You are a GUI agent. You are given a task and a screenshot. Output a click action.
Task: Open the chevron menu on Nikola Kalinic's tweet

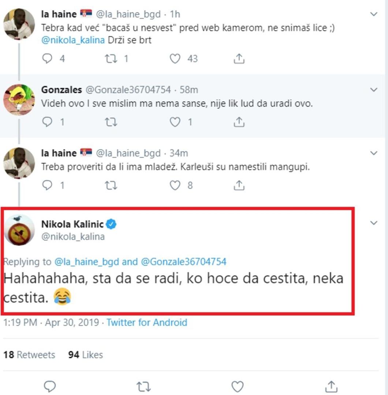[x=374, y=223]
